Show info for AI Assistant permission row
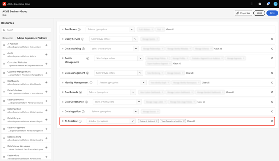279x161 pixels. tap(80, 121)
